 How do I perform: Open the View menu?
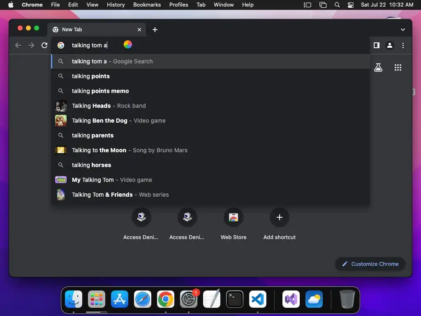pyautogui.click(x=93, y=5)
